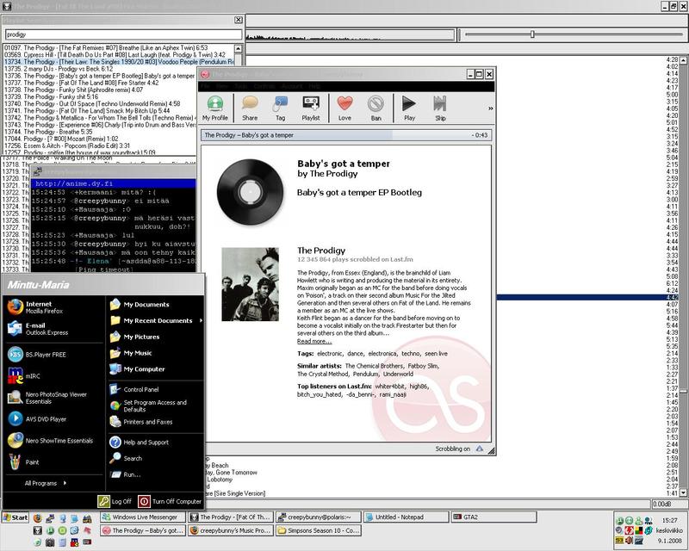Open My Profile in Last.fm toolbar
Image resolution: width=689 pixels, height=551 pixels.
(218, 108)
